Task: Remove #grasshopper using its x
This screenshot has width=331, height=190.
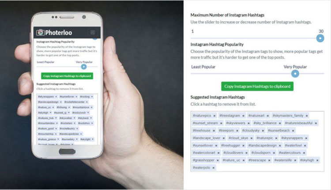Action: click(x=218, y=160)
